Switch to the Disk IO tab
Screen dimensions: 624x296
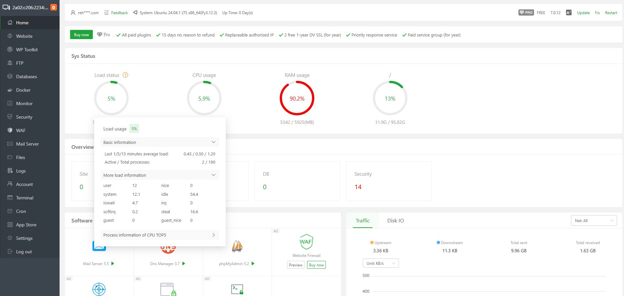396,221
